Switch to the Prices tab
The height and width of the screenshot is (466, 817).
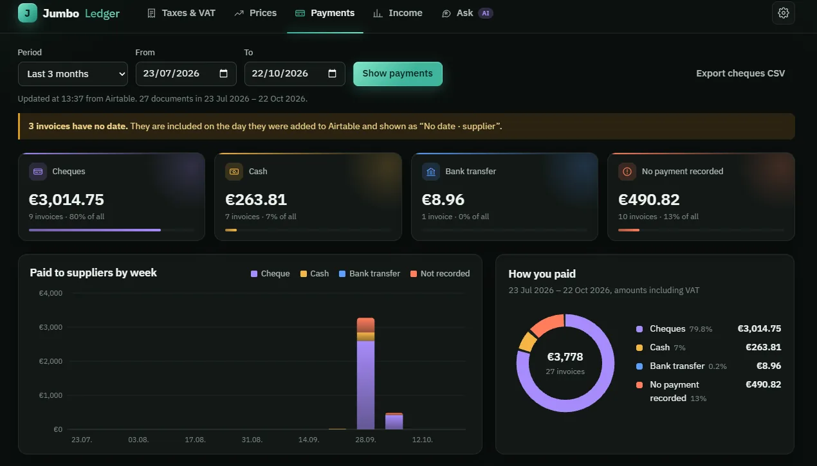[255, 13]
